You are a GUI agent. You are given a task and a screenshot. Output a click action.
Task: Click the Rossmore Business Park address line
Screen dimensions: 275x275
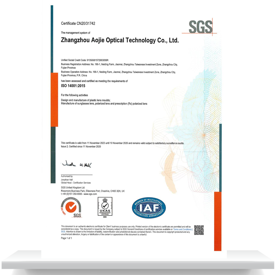pos(93,191)
